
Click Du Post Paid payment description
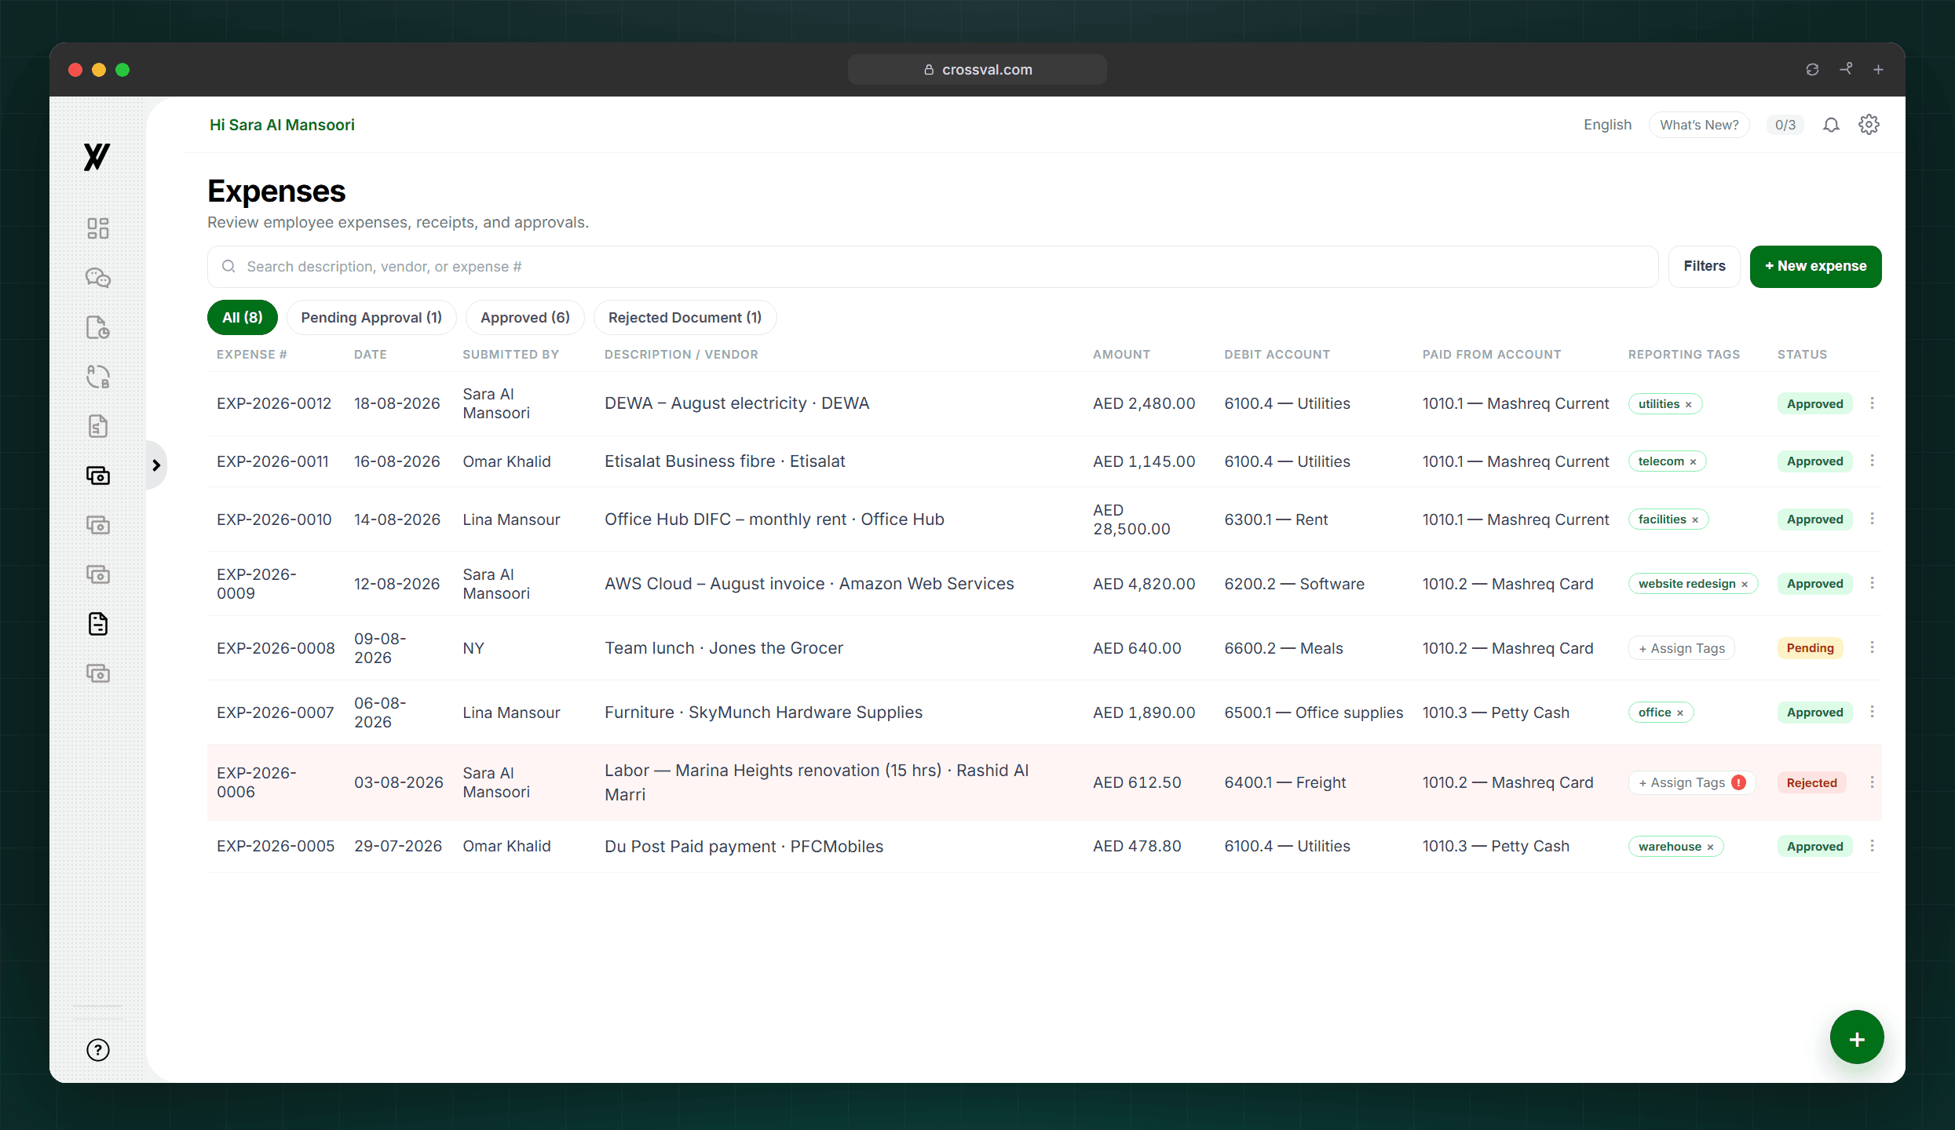click(x=744, y=846)
